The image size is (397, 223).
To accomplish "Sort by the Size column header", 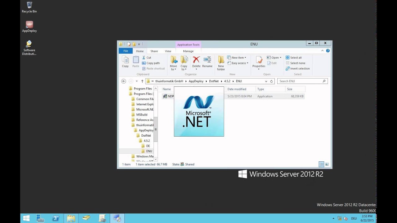I will pyautogui.click(x=295, y=89).
